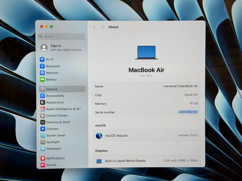Select the Bluetooth label in sidebar
The height and width of the screenshot is (181, 242).
53,66
